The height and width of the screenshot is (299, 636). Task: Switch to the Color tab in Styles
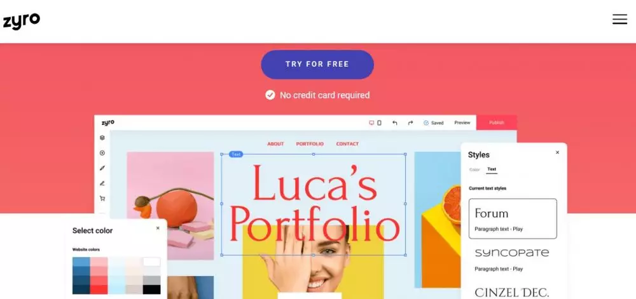[x=474, y=169]
